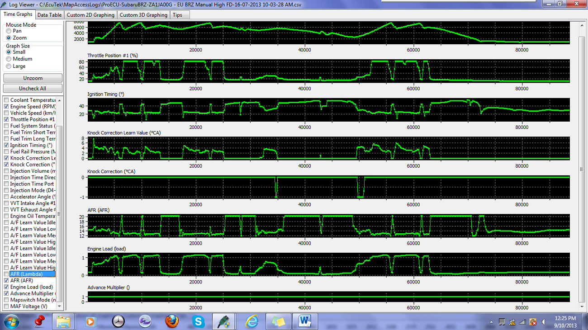Uncheck the Ignition Timing parameter
Viewport: 588px width, 330px height.
6,146
